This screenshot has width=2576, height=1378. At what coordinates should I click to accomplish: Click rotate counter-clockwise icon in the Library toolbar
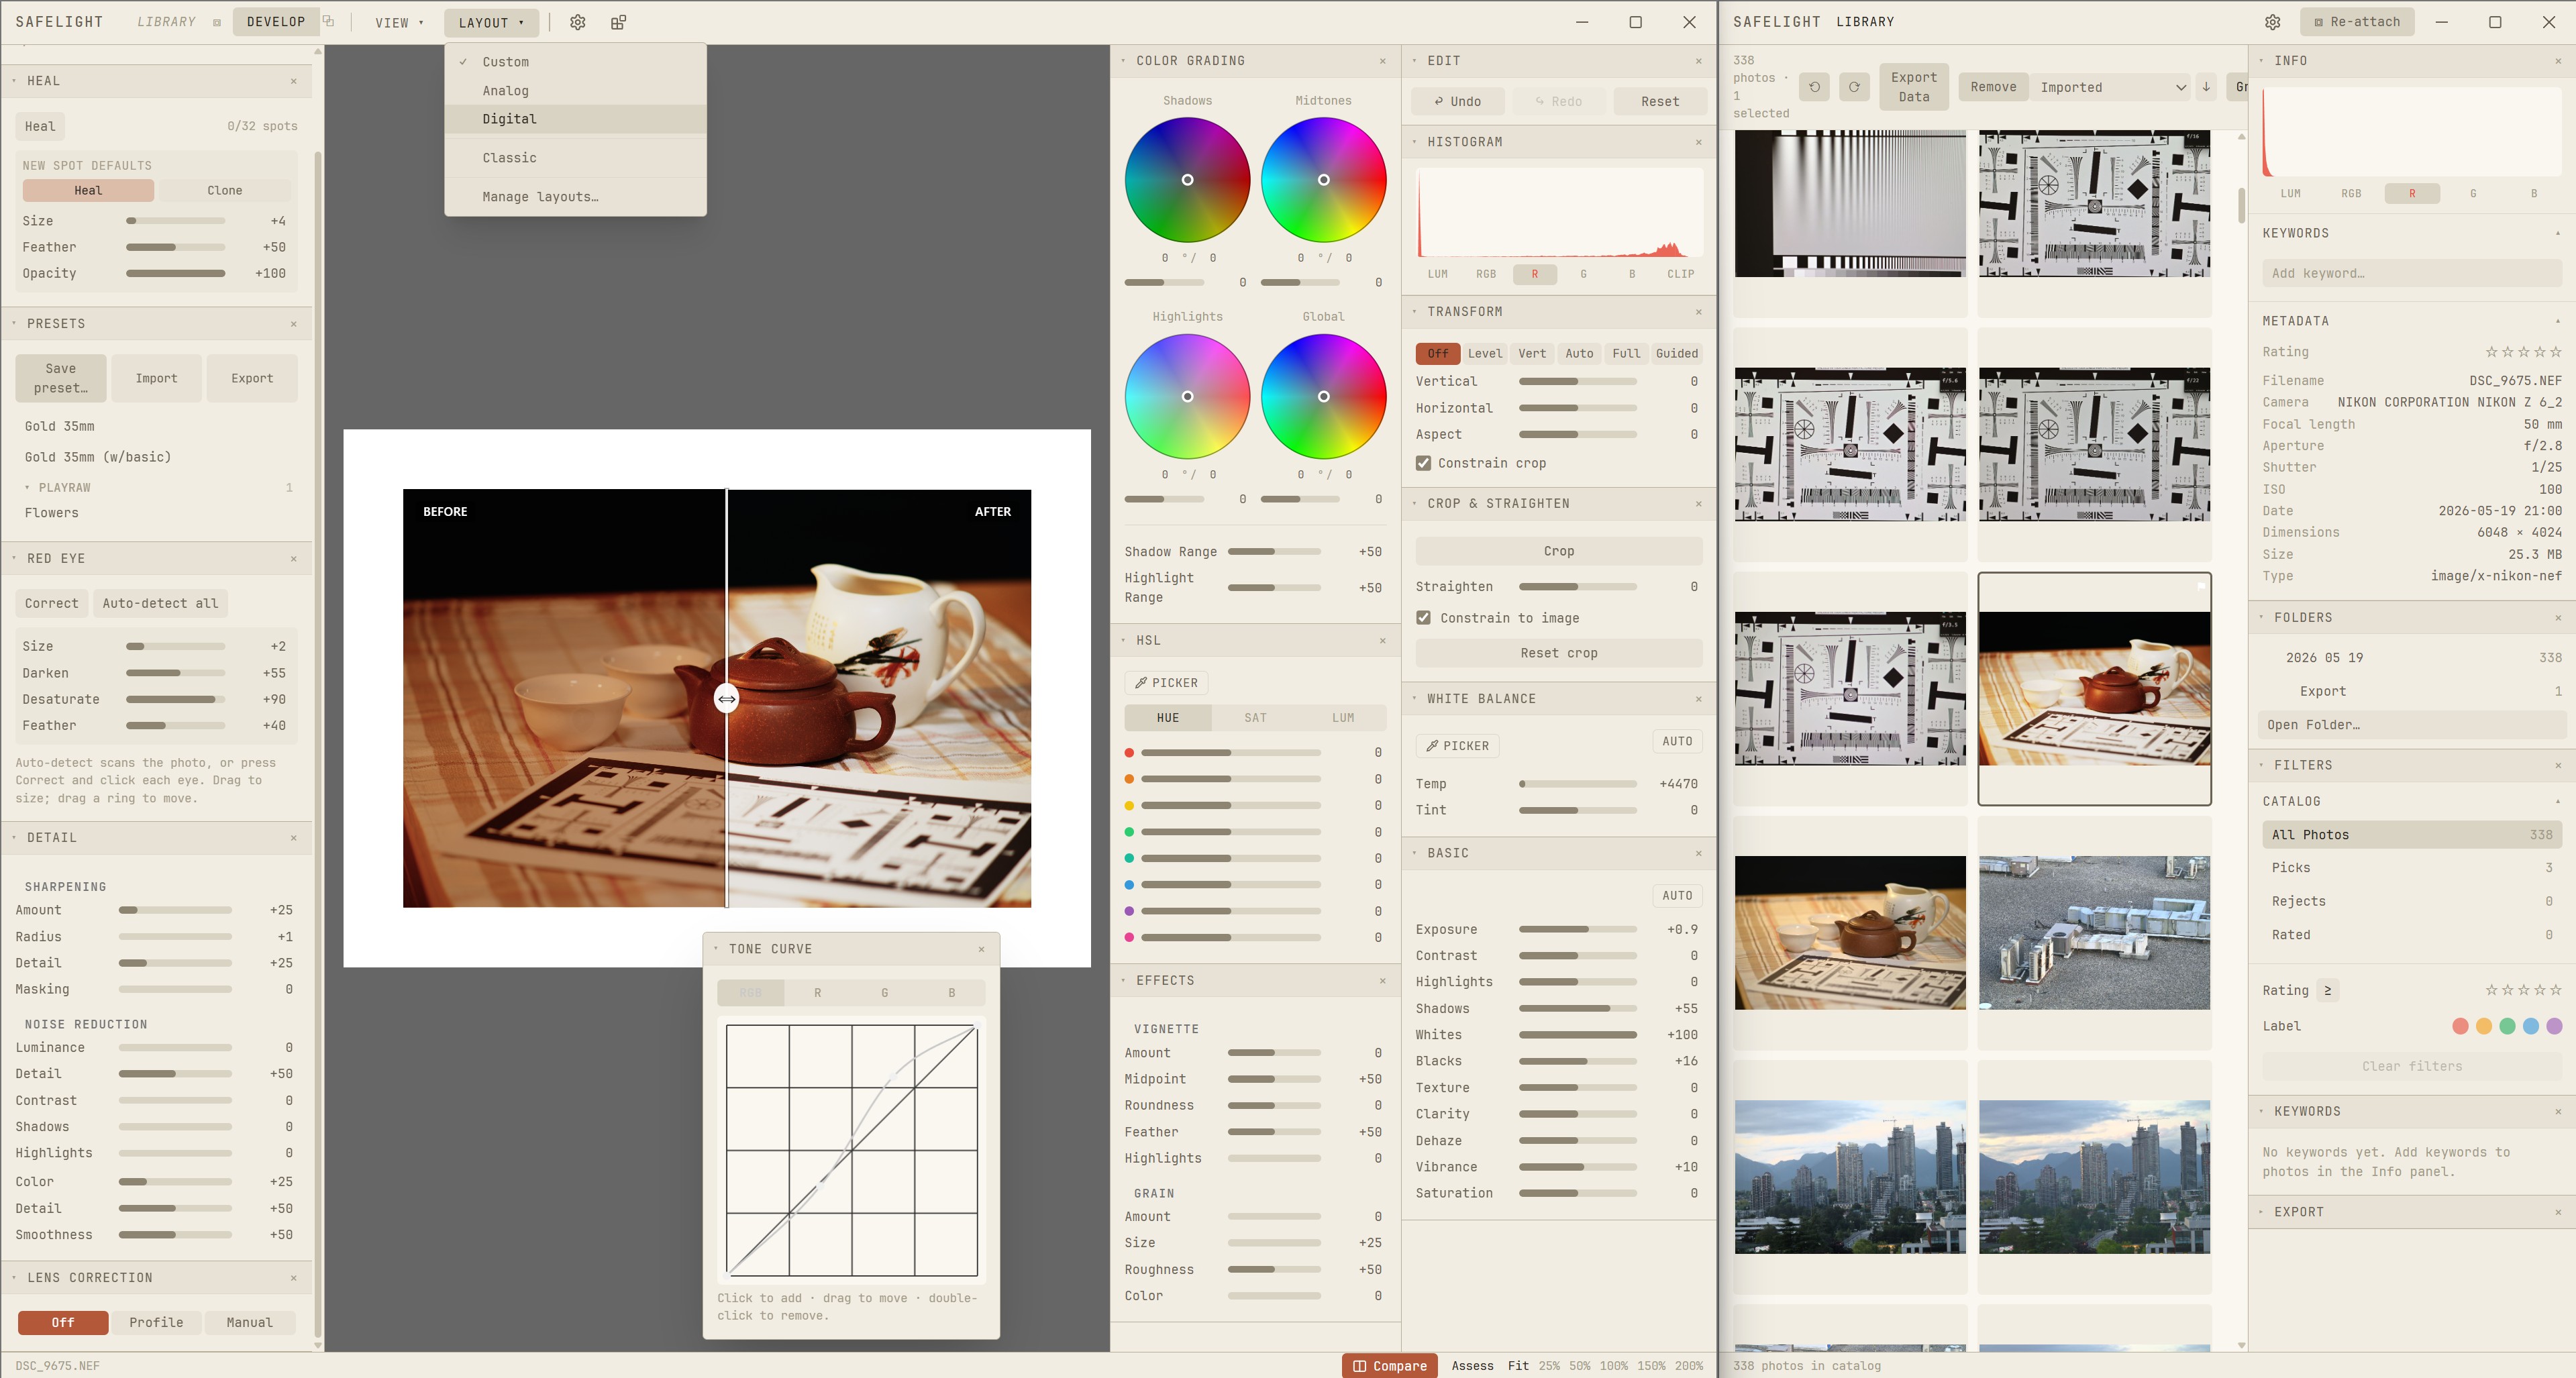pyautogui.click(x=1814, y=87)
